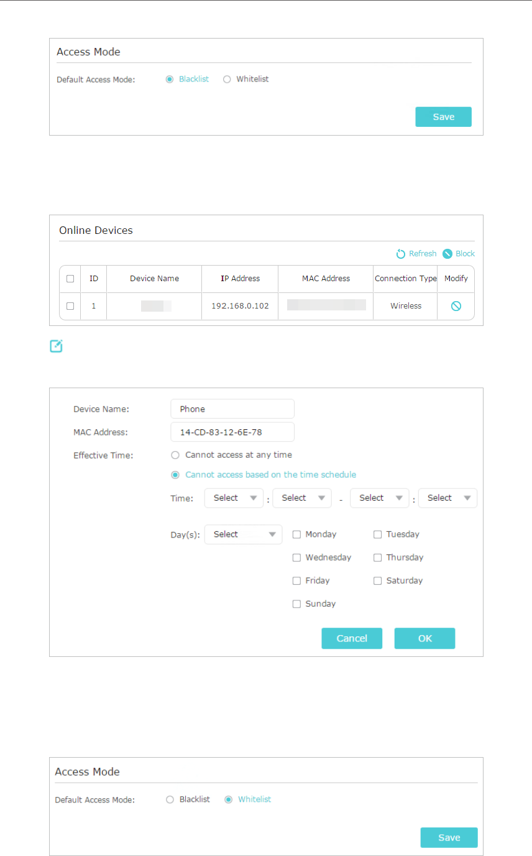The width and height of the screenshot is (532, 856).
Task: Tick the Saturday checkbox
Action: click(x=377, y=580)
